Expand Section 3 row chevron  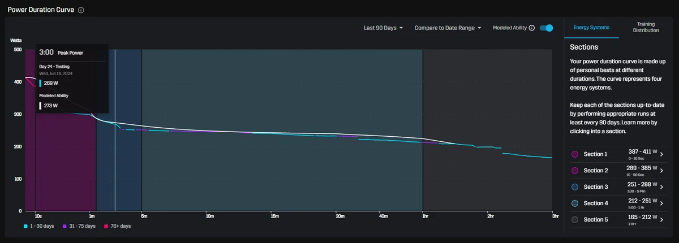(661, 187)
